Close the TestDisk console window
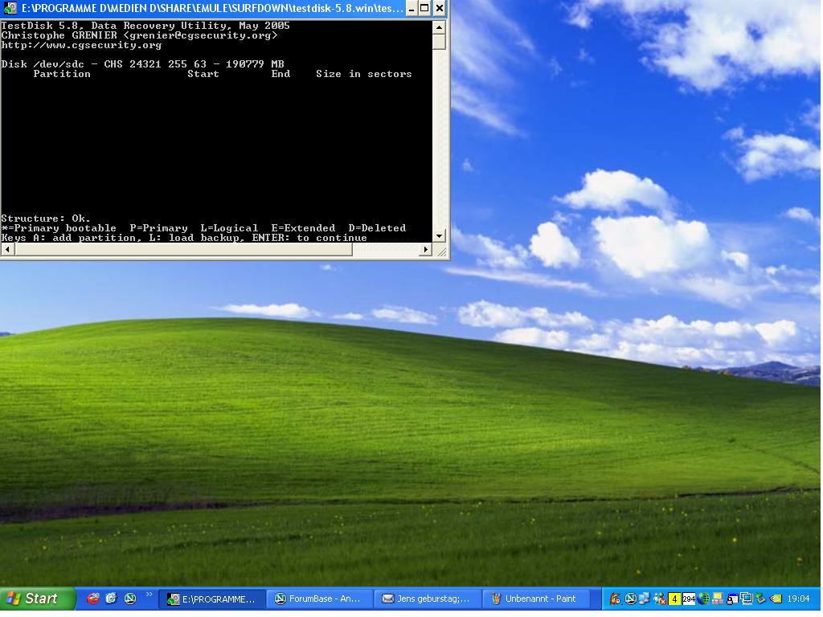Screen dimensions: 823x617 click(440, 8)
